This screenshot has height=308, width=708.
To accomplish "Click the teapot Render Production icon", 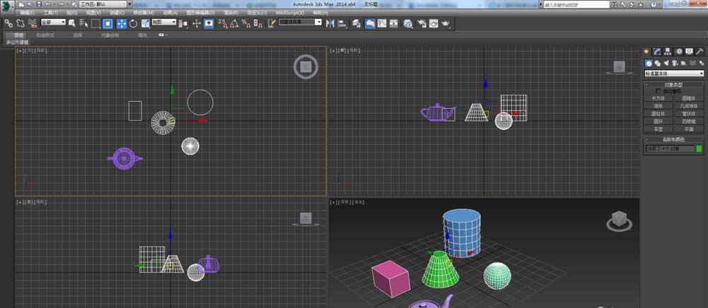I will [x=445, y=23].
